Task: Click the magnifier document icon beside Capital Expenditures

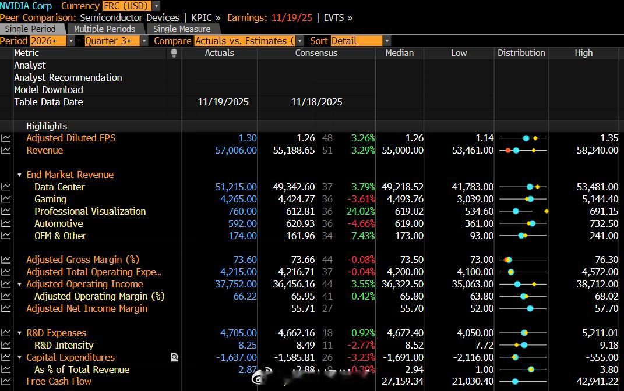Action: tap(175, 358)
